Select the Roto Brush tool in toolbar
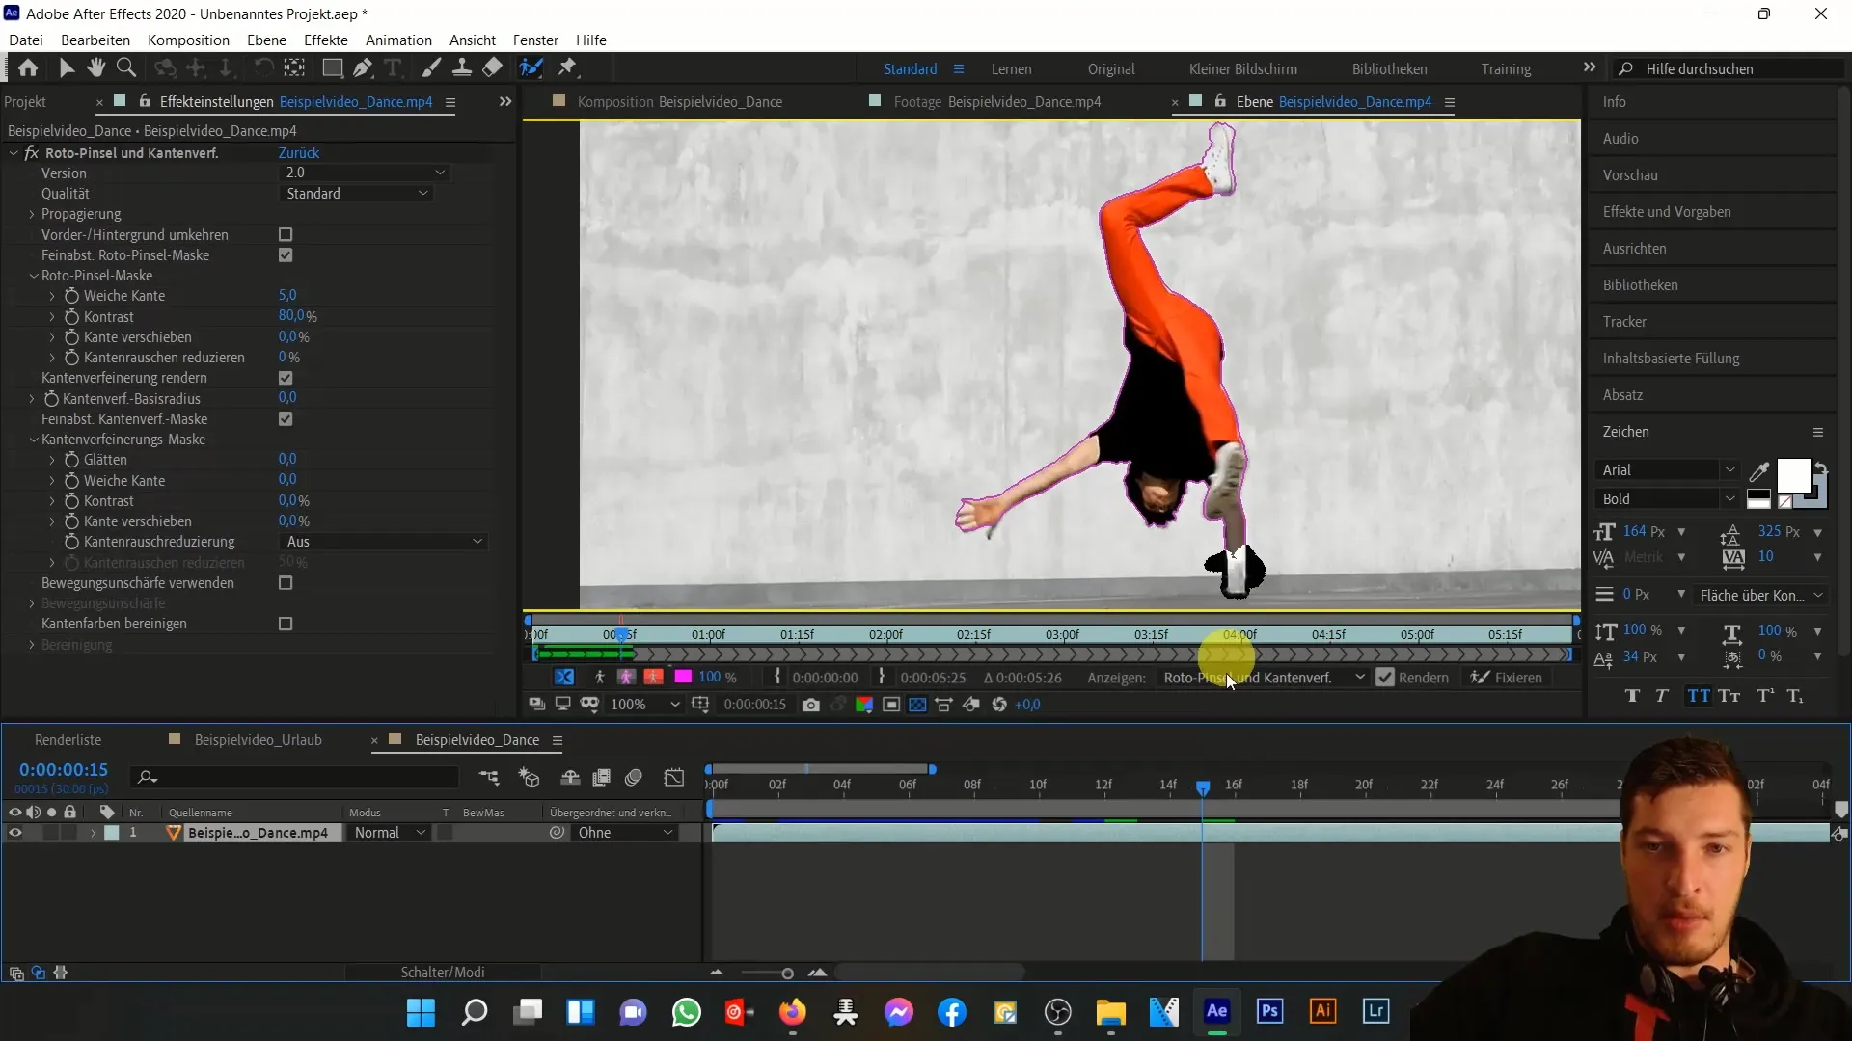Image resolution: width=1852 pixels, height=1041 pixels. point(531,67)
